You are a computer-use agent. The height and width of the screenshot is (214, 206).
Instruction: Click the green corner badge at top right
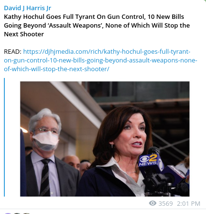point(205,0)
